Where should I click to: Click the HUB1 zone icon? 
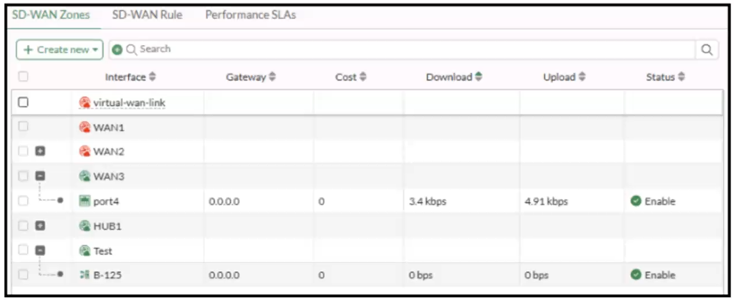tap(85, 226)
